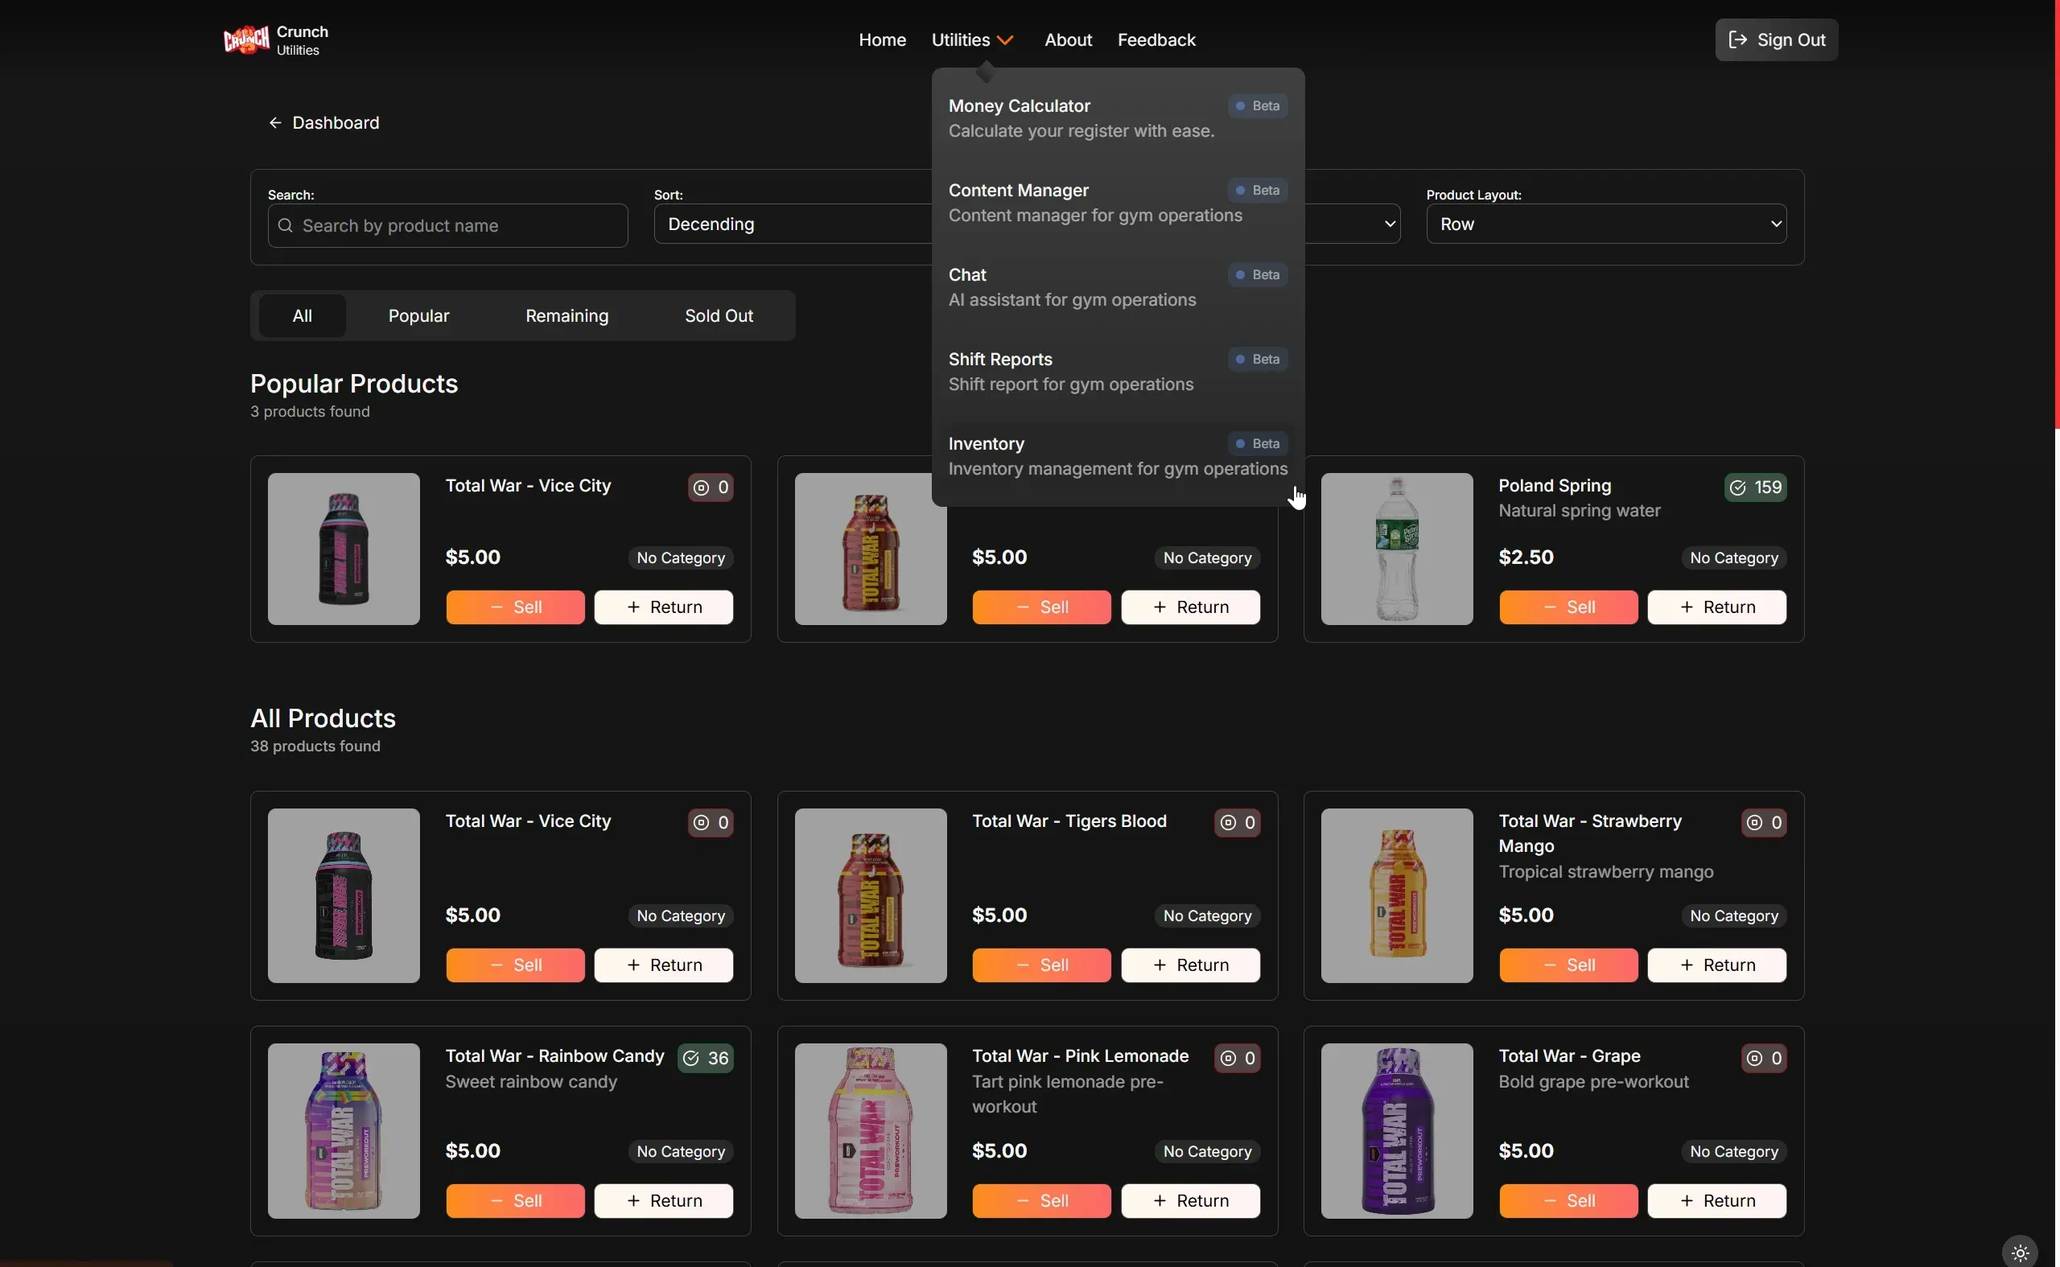
Task: Click the Beta badge on Money Calculator
Action: [x=1257, y=105]
